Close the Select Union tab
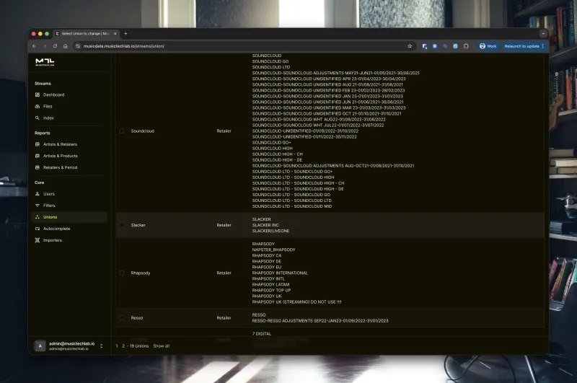The height and width of the screenshot is (383, 577). point(115,33)
